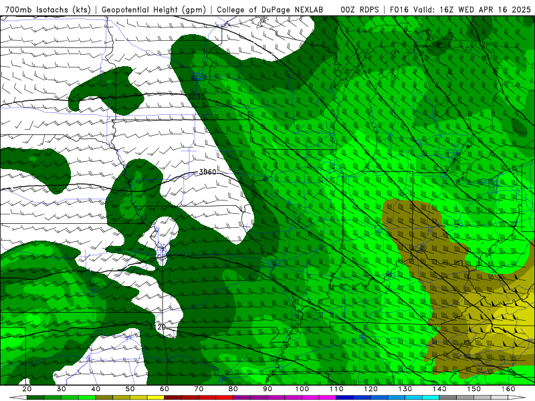The width and height of the screenshot is (535, 401).
Task: Click the '700mb Isotachs (kts)' title text
Action: click(x=47, y=10)
